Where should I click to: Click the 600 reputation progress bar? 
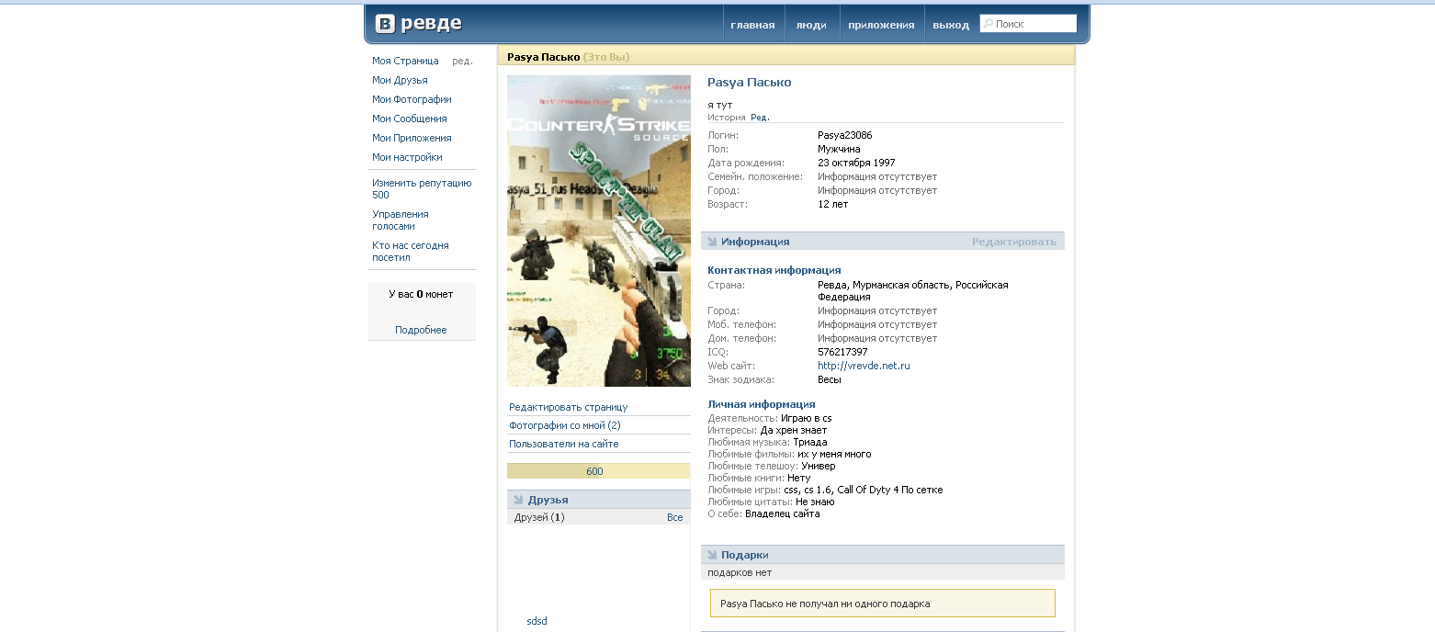tap(598, 471)
